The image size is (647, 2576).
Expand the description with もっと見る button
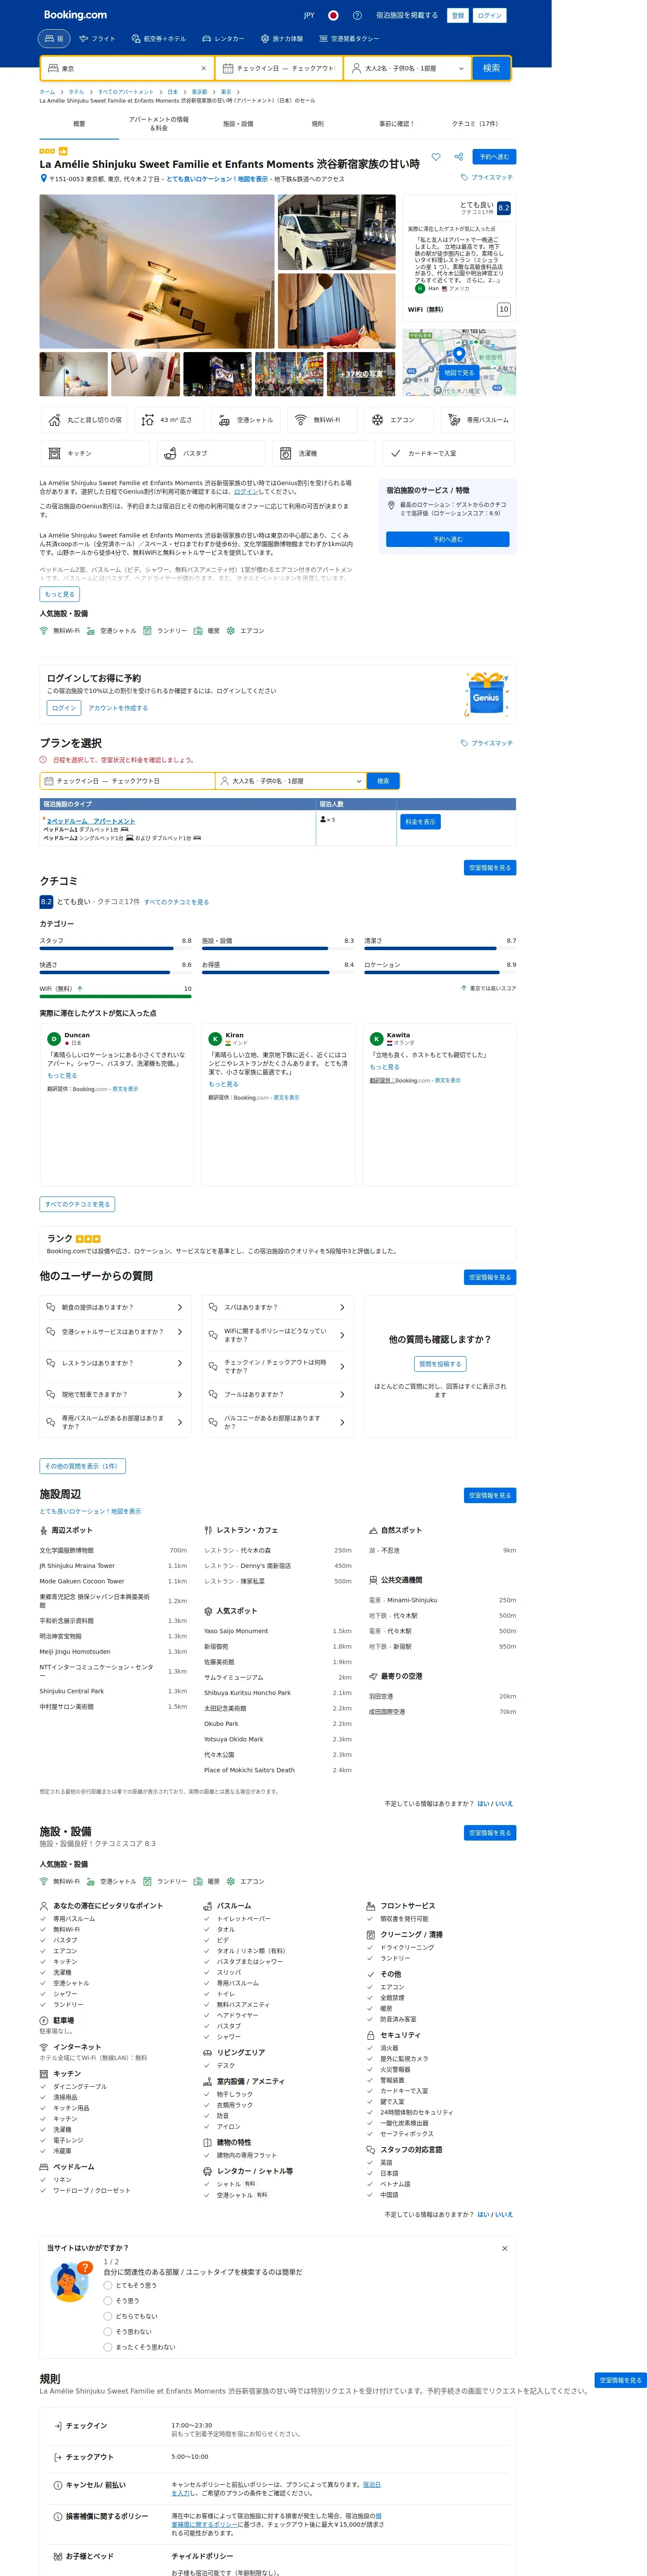(x=60, y=594)
